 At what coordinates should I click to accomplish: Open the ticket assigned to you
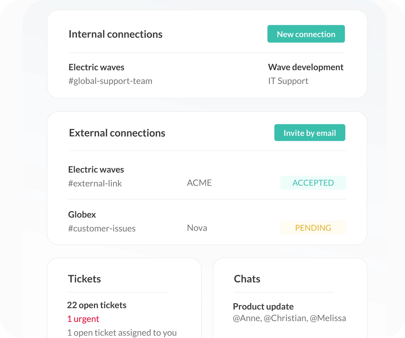(x=122, y=332)
